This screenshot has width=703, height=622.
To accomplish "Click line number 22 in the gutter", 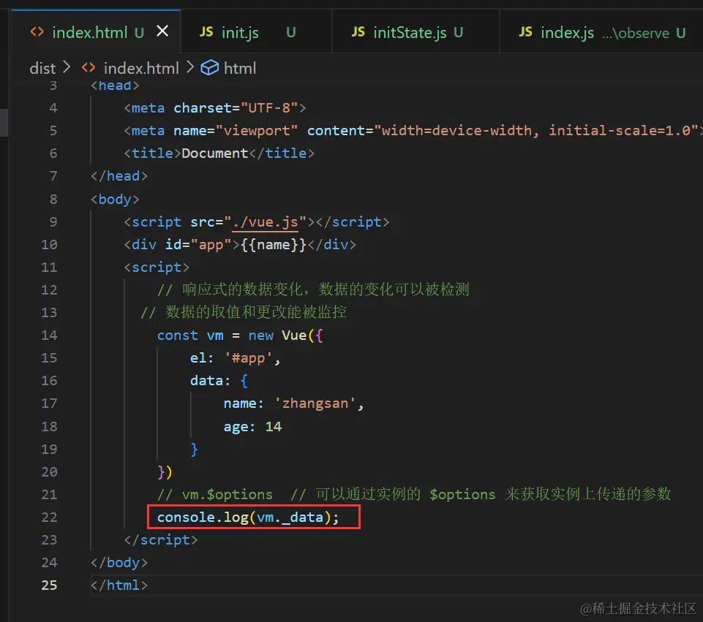I will click(x=49, y=517).
